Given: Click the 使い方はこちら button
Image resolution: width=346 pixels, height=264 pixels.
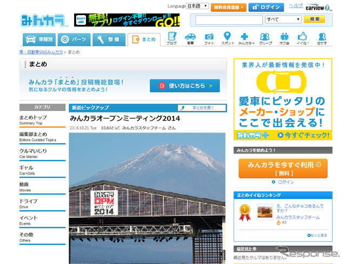Looking at the screenshot, I should pos(185,86).
